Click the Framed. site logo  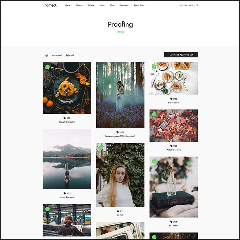click(49, 5)
